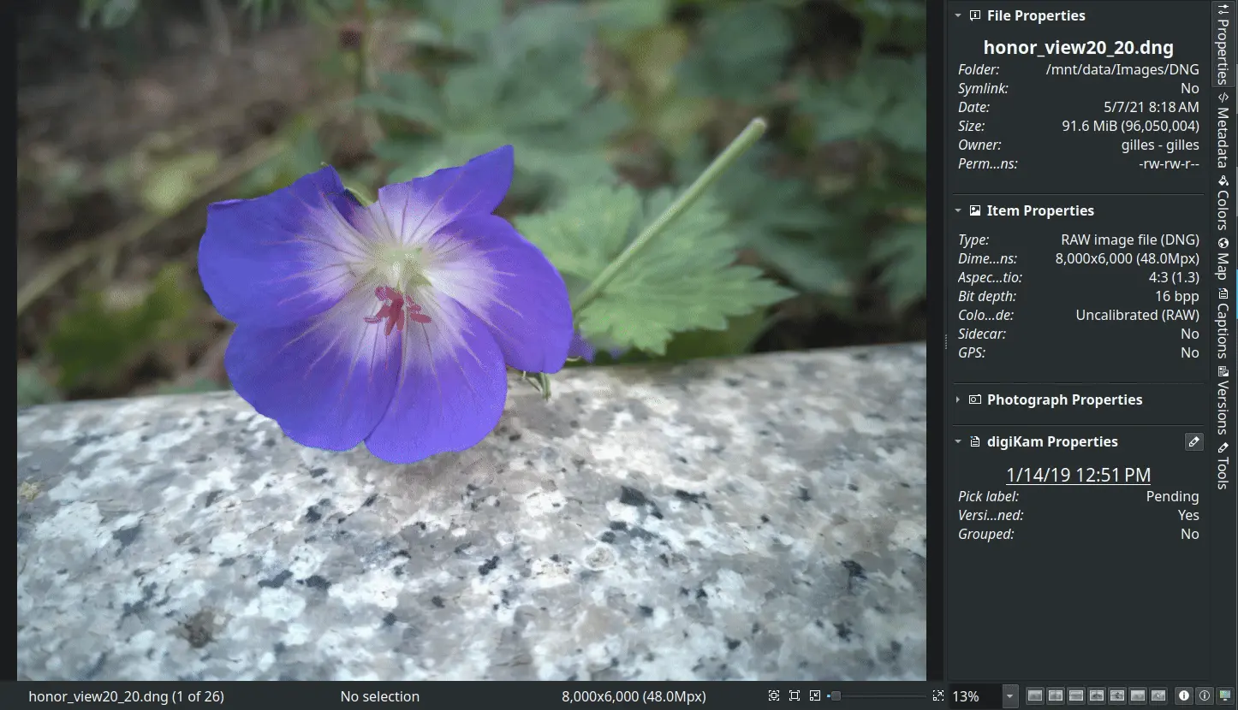Click the 13% zoom input field
The height and width of the screenshot is (710, 1238).
(x=973, y=696)
